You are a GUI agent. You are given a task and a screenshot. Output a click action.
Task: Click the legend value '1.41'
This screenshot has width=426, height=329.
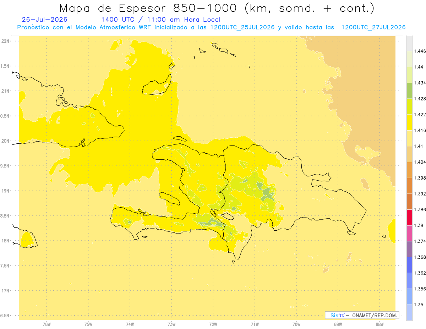(x=419, y=146)
